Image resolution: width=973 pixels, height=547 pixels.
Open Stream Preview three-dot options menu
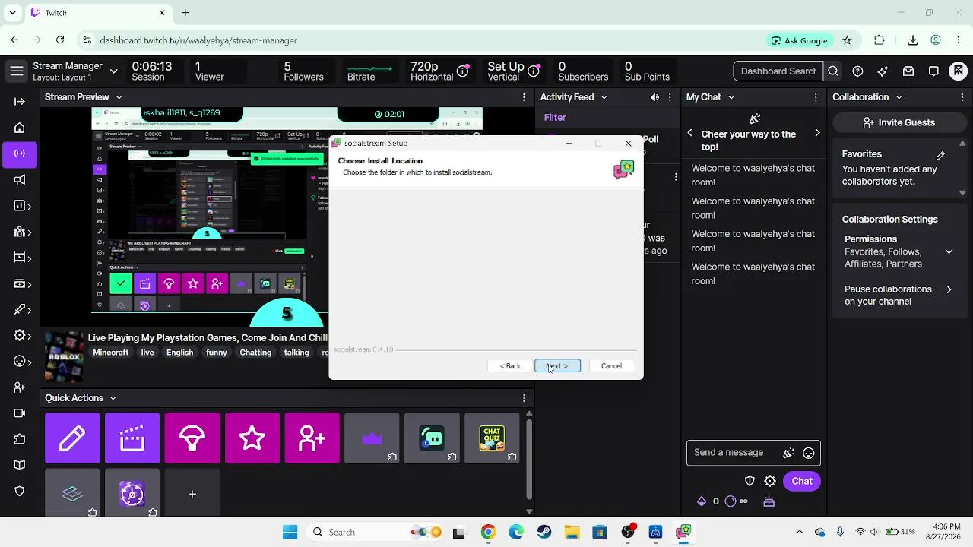(x=524, y=97)
